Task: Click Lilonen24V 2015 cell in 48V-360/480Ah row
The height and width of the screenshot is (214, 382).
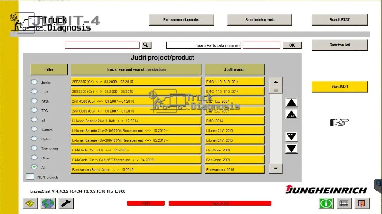Action: [x=235, y=140]
